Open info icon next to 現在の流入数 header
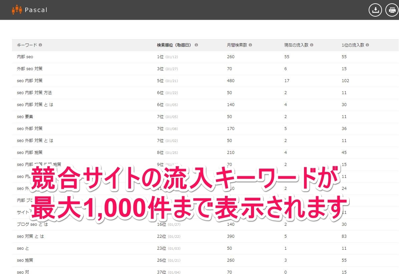The image size is (399, 274). [x=312, y=45]
